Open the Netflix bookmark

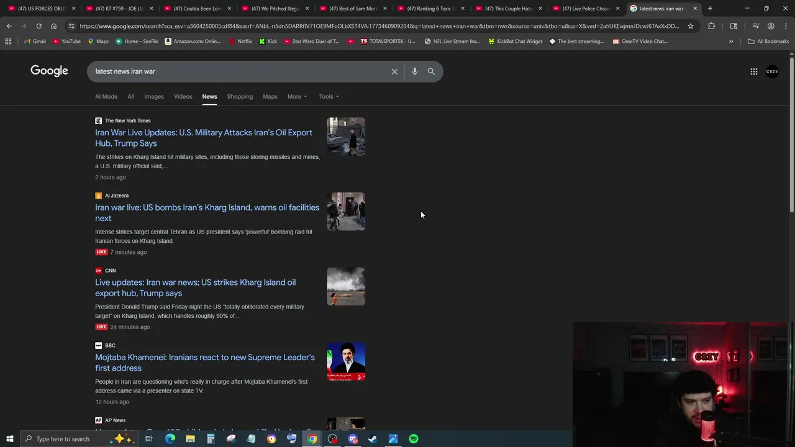tap(240, 41)
